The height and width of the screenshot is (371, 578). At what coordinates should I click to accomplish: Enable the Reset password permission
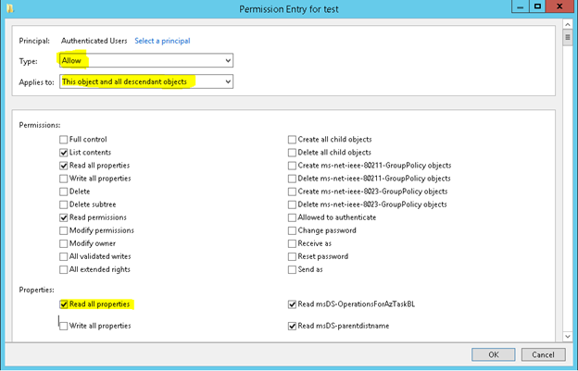[293, 256]
